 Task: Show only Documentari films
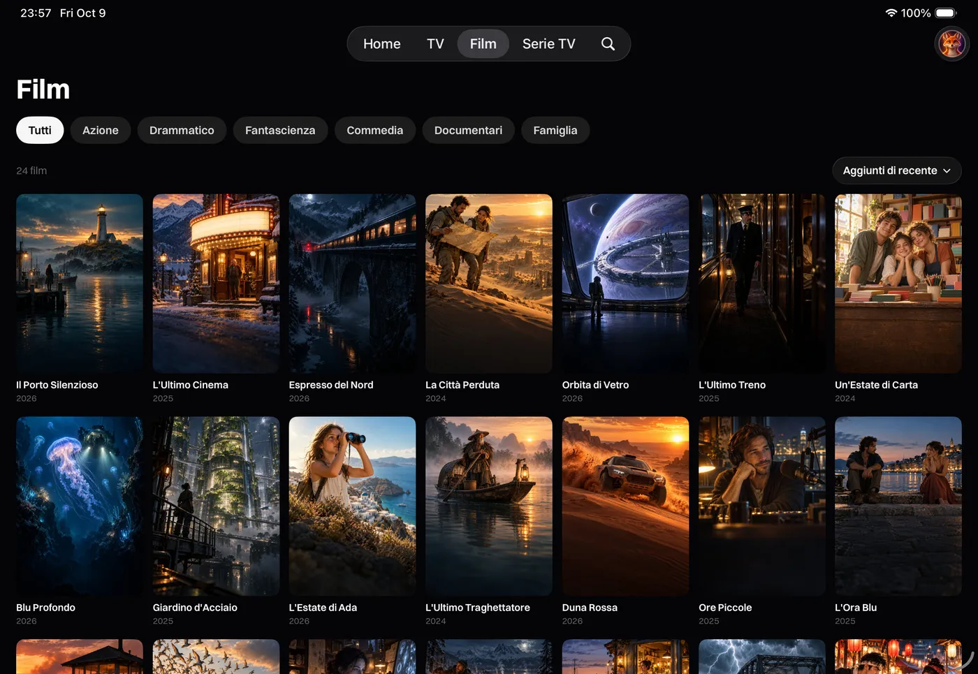468,131
